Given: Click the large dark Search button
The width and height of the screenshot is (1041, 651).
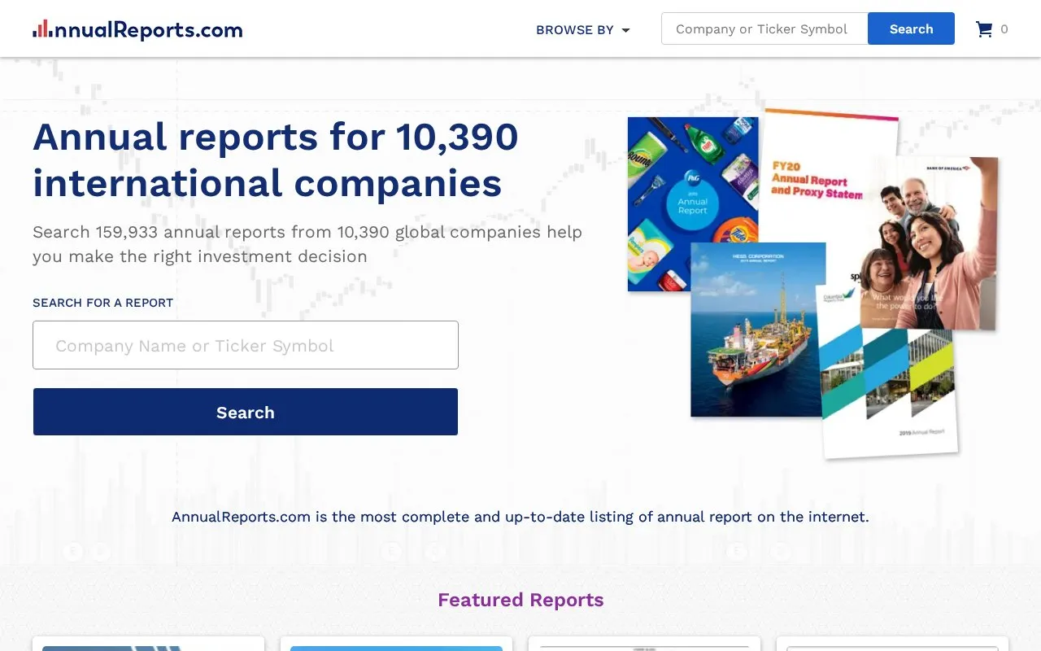Looking at the screenshot, I should coord(246,412).
